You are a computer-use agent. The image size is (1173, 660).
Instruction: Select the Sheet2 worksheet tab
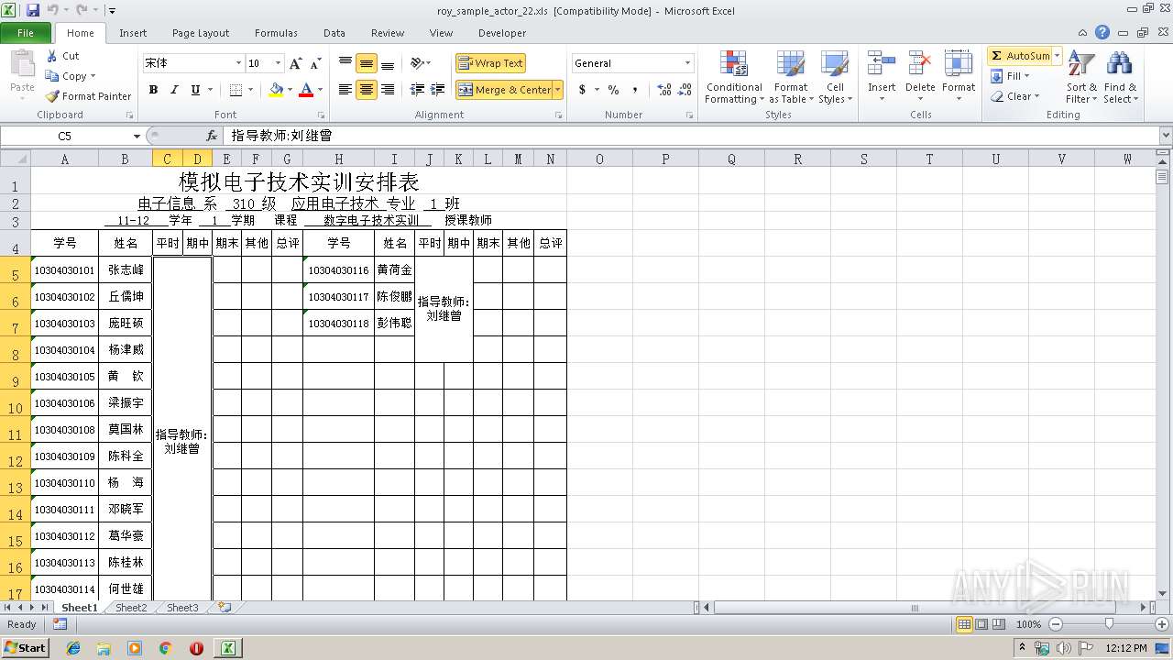click(131, 608)
